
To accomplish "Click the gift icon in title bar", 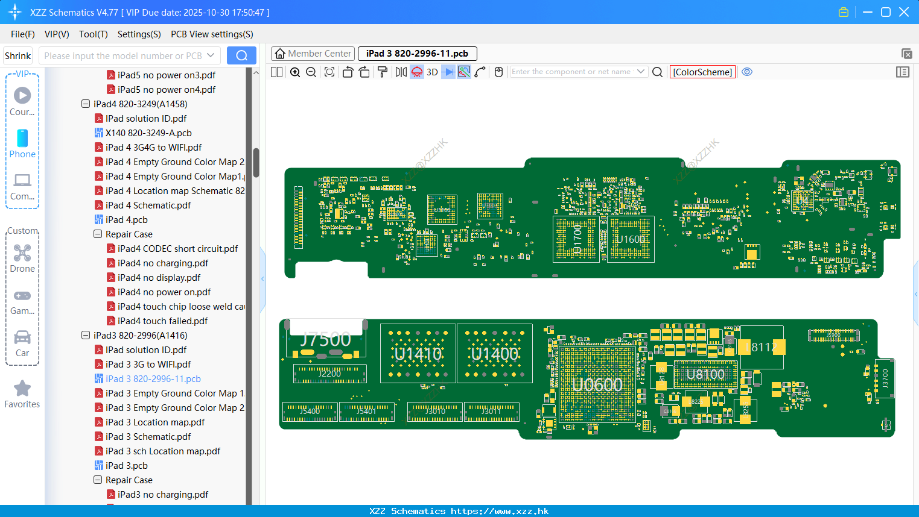I will pos(844,12).
